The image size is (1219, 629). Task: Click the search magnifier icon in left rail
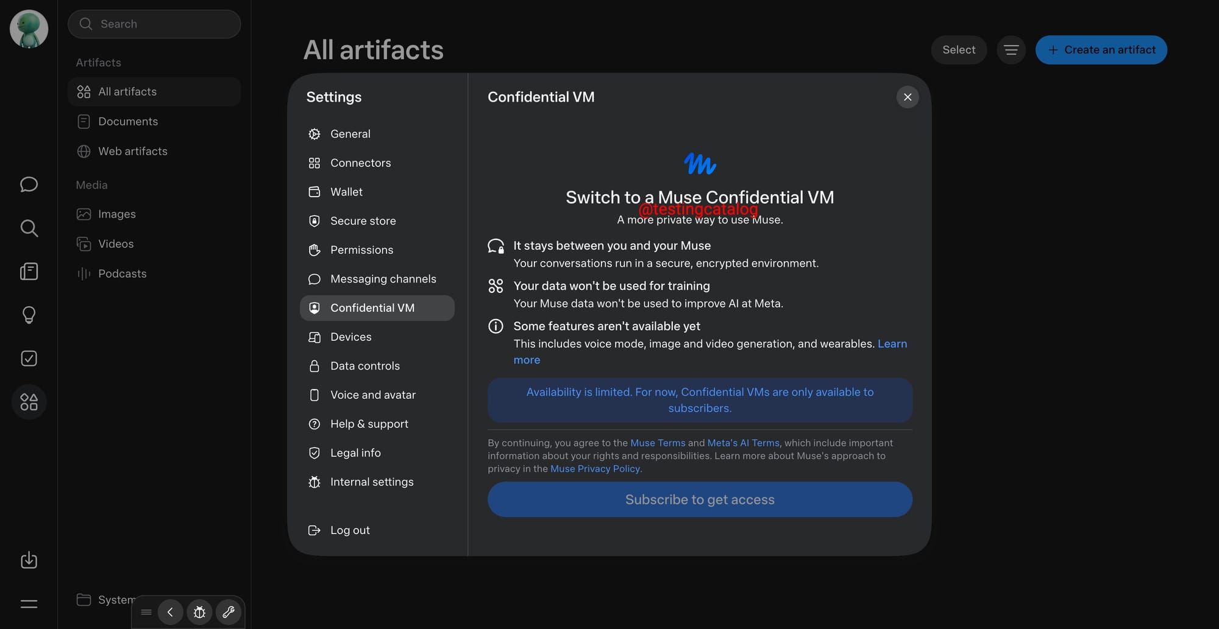[x=29, y=228]
